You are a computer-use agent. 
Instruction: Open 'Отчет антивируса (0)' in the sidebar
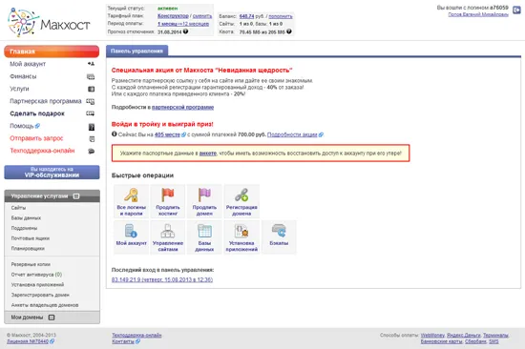point(36,275)
